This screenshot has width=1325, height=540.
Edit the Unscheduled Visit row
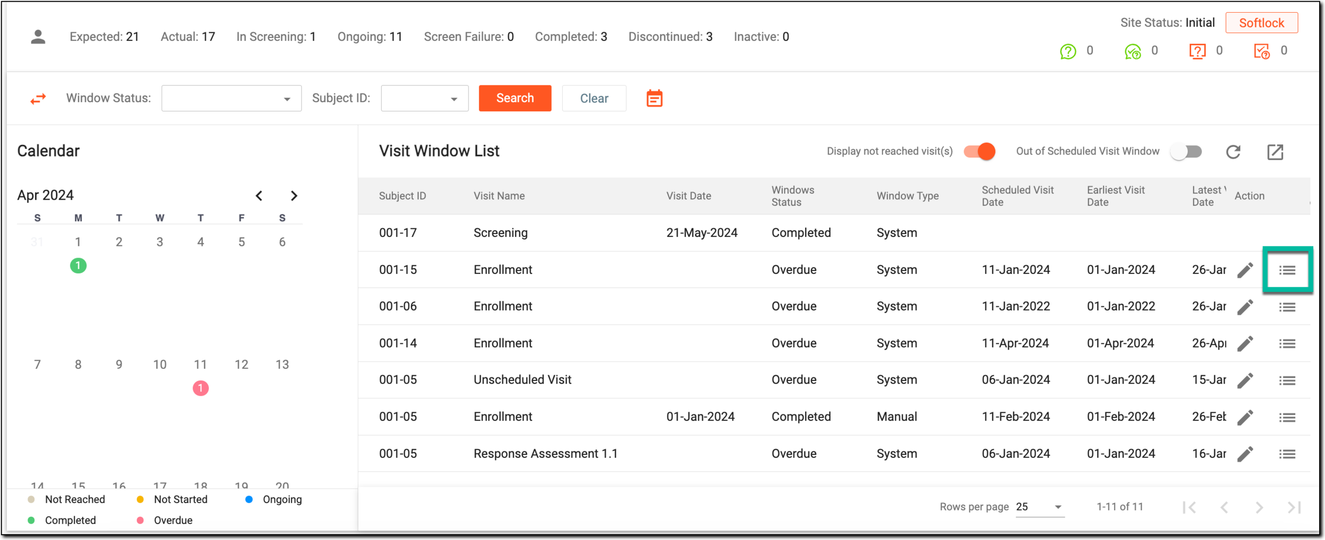coord(1245,380)
